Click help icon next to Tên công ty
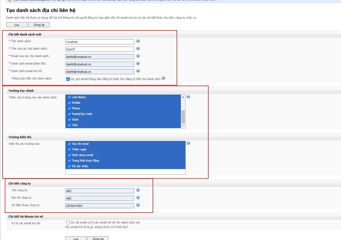 point(138,190)
